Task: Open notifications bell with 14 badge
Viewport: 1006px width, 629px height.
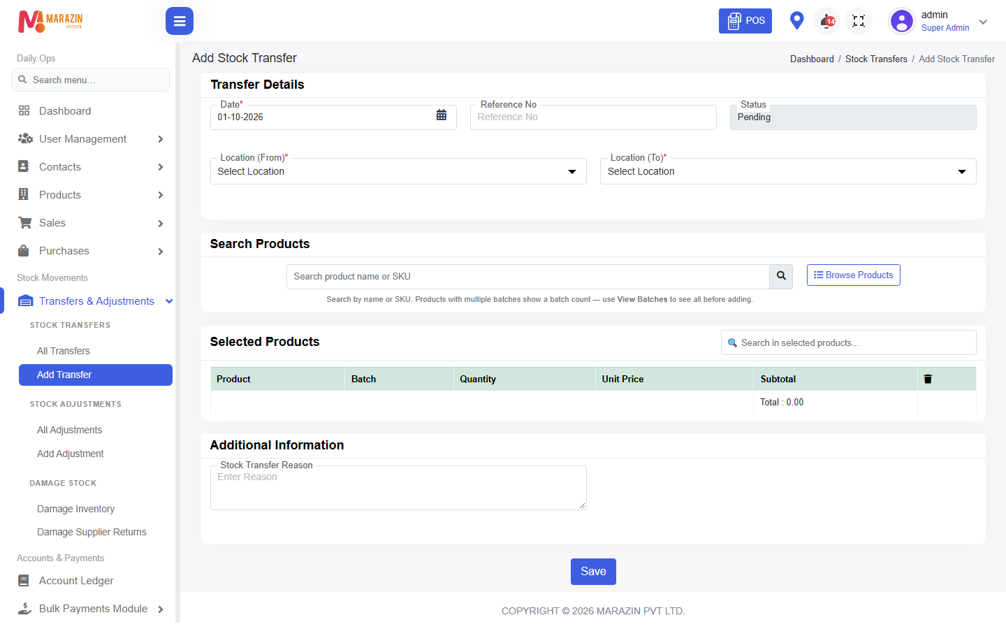Action: click(x=827, y=21)
